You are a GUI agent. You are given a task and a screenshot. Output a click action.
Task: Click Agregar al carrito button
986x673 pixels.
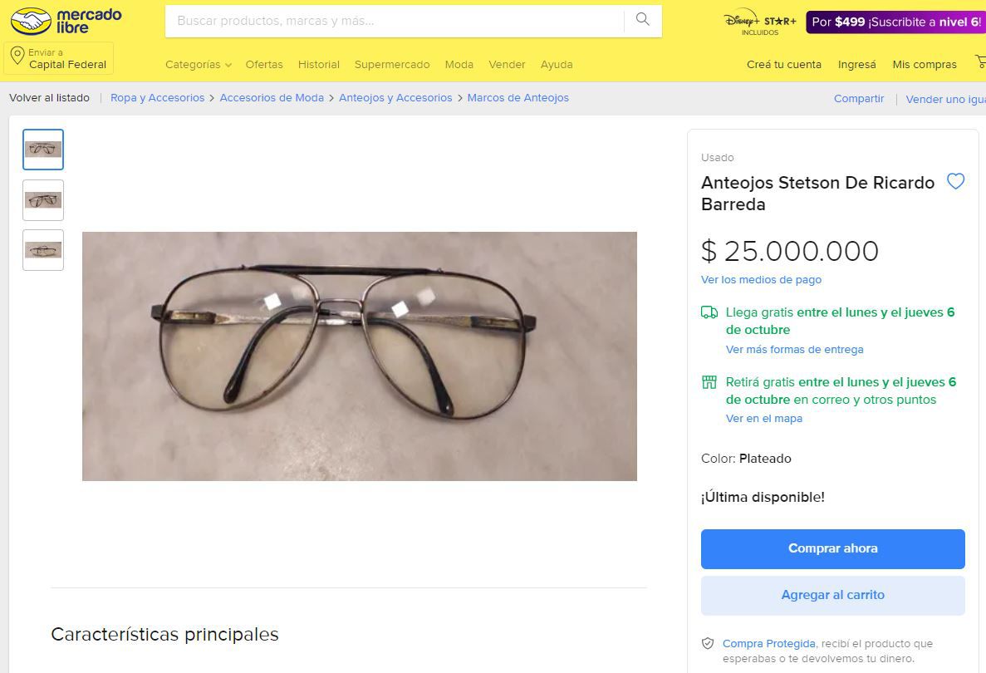[832, 595]
